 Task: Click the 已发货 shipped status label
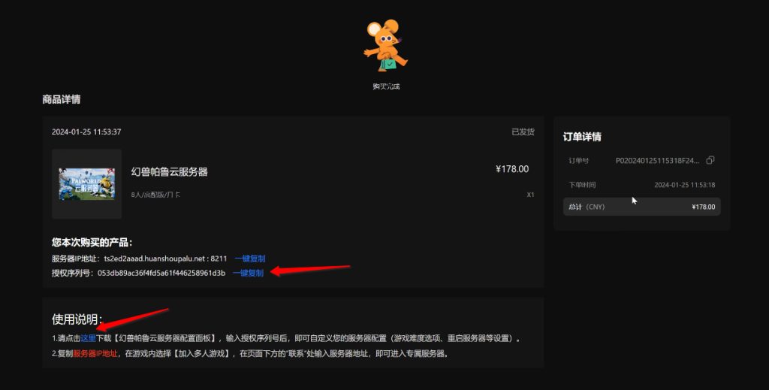[x=523, y=132]
